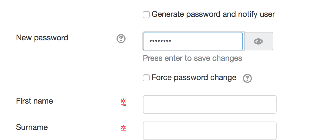Viewport: 319px width, 140px height.
Task: Enable Generate password and notify user checkbox
Action: [146, 15]
